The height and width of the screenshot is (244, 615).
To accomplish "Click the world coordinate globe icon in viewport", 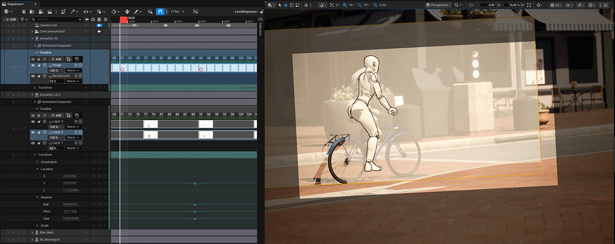I will point(307,5).
